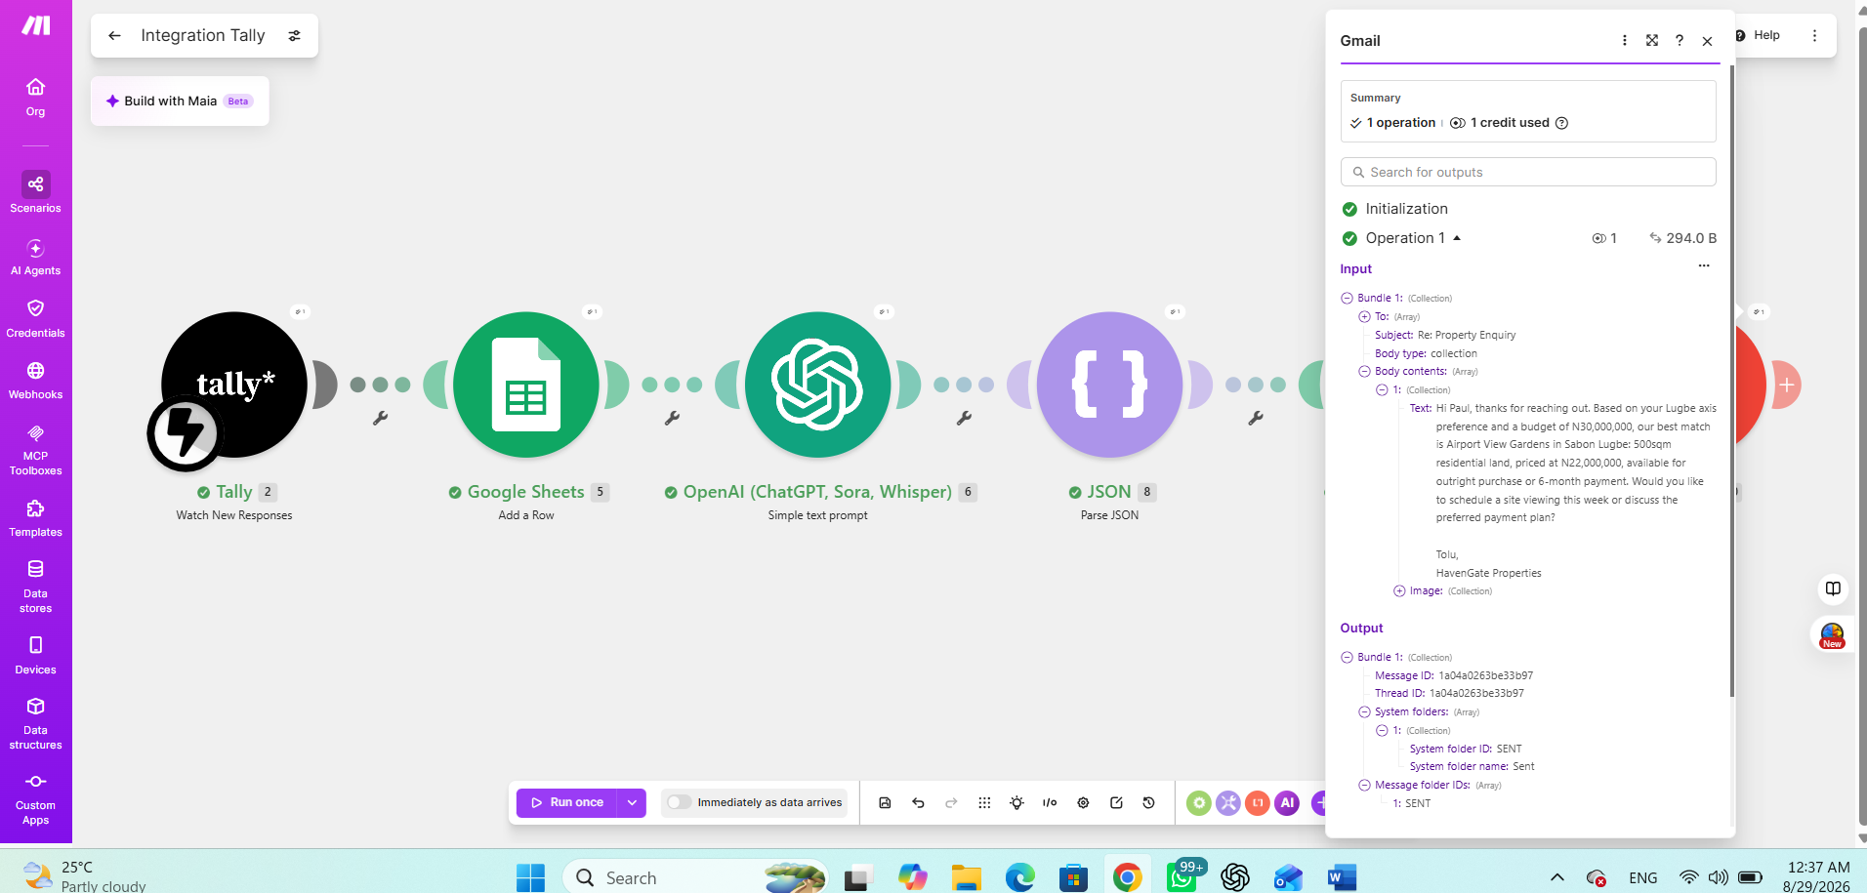Open Templates in sidebar

(x=35, y=518)
